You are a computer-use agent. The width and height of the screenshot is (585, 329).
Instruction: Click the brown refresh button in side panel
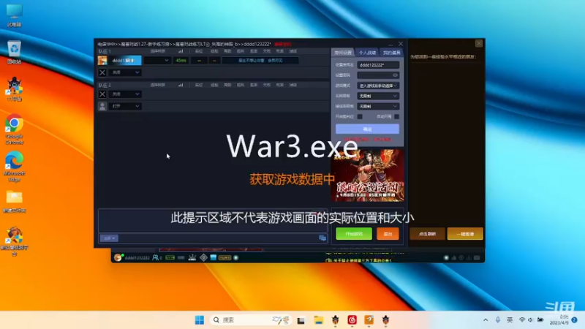point(427,234)
